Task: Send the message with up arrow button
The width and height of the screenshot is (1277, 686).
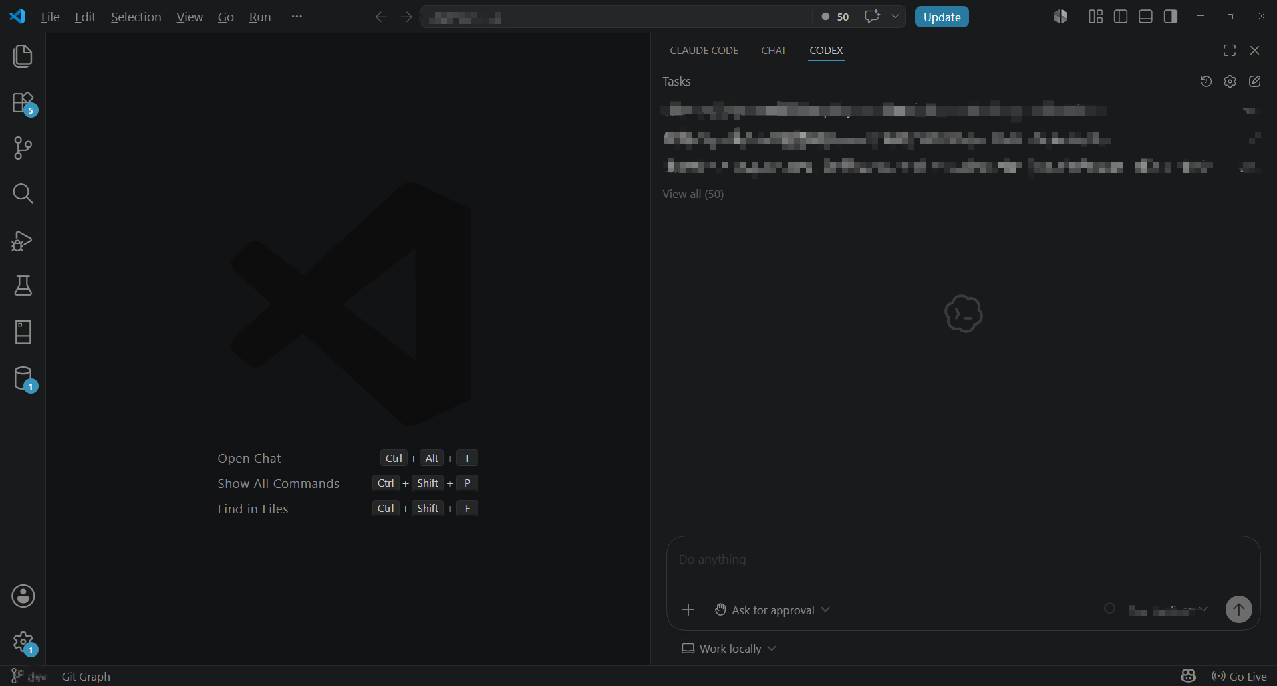Action: coord(1238,610)
